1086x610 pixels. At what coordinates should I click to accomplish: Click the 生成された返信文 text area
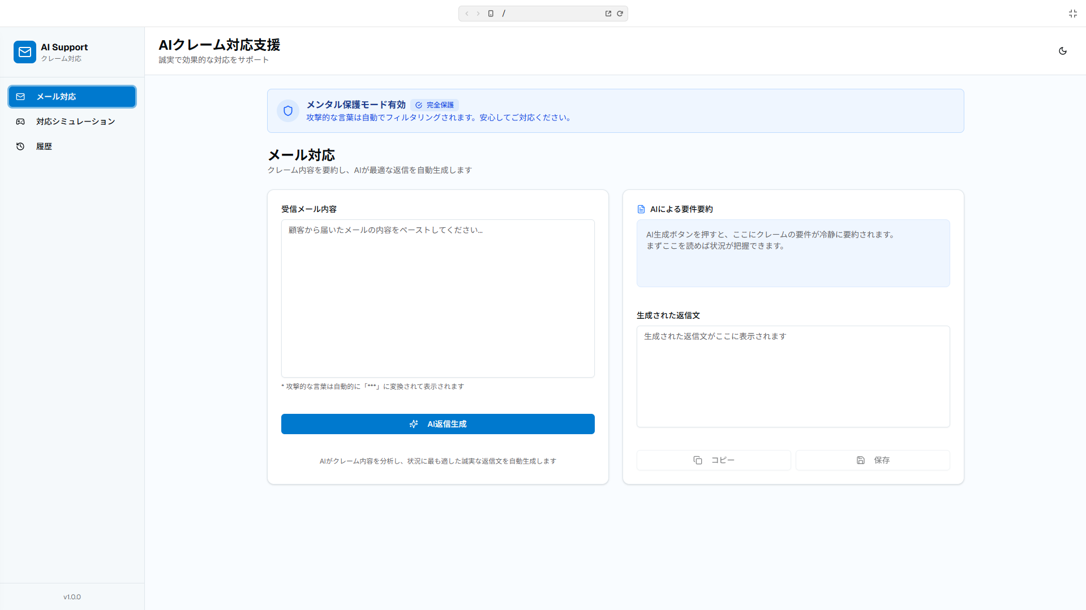[x=793, y=377]
